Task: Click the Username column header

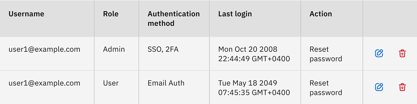Action: (x=26, y=14)
